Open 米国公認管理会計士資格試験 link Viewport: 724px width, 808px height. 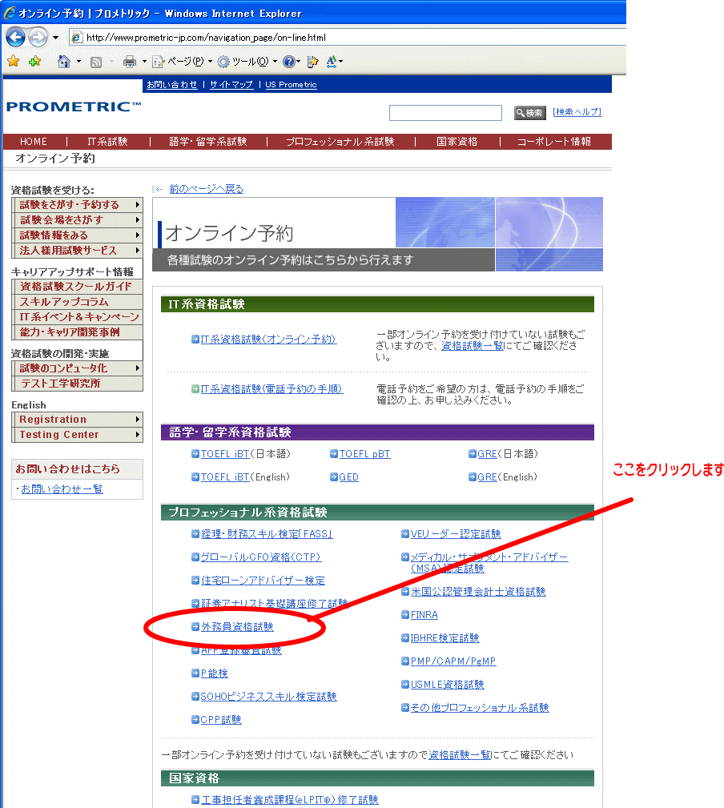[x=478, y=592]
